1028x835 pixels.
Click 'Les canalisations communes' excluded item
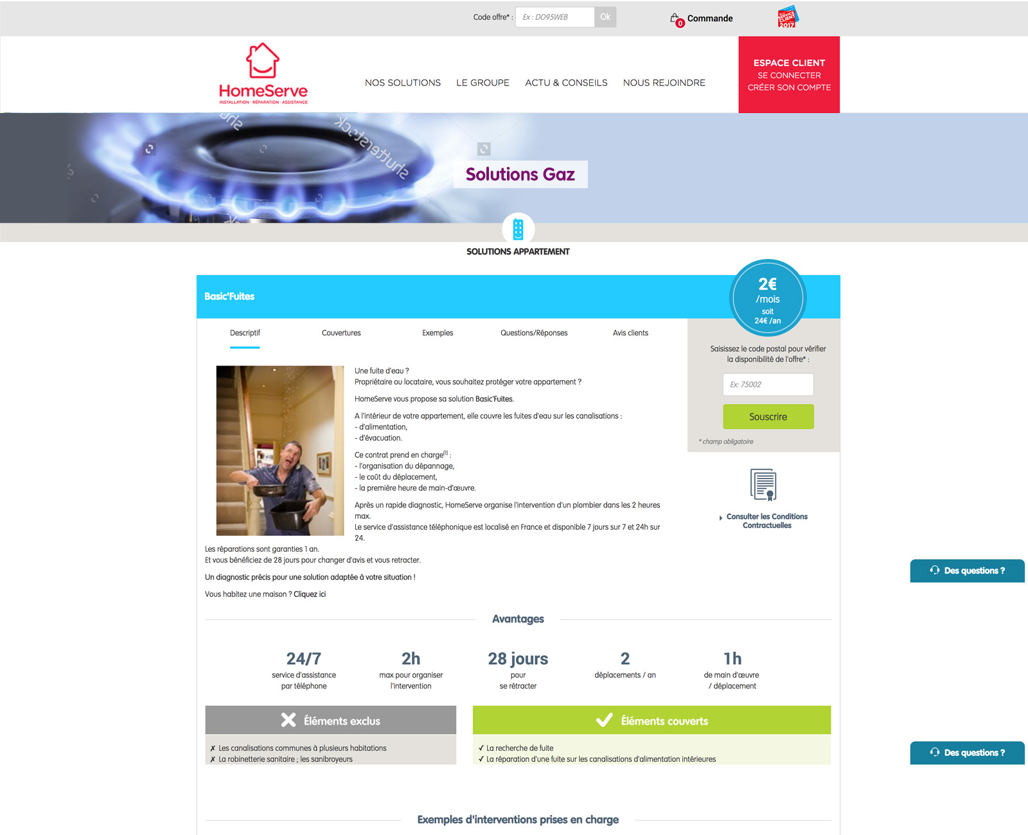pyautogui.click(x=303, y=748)
